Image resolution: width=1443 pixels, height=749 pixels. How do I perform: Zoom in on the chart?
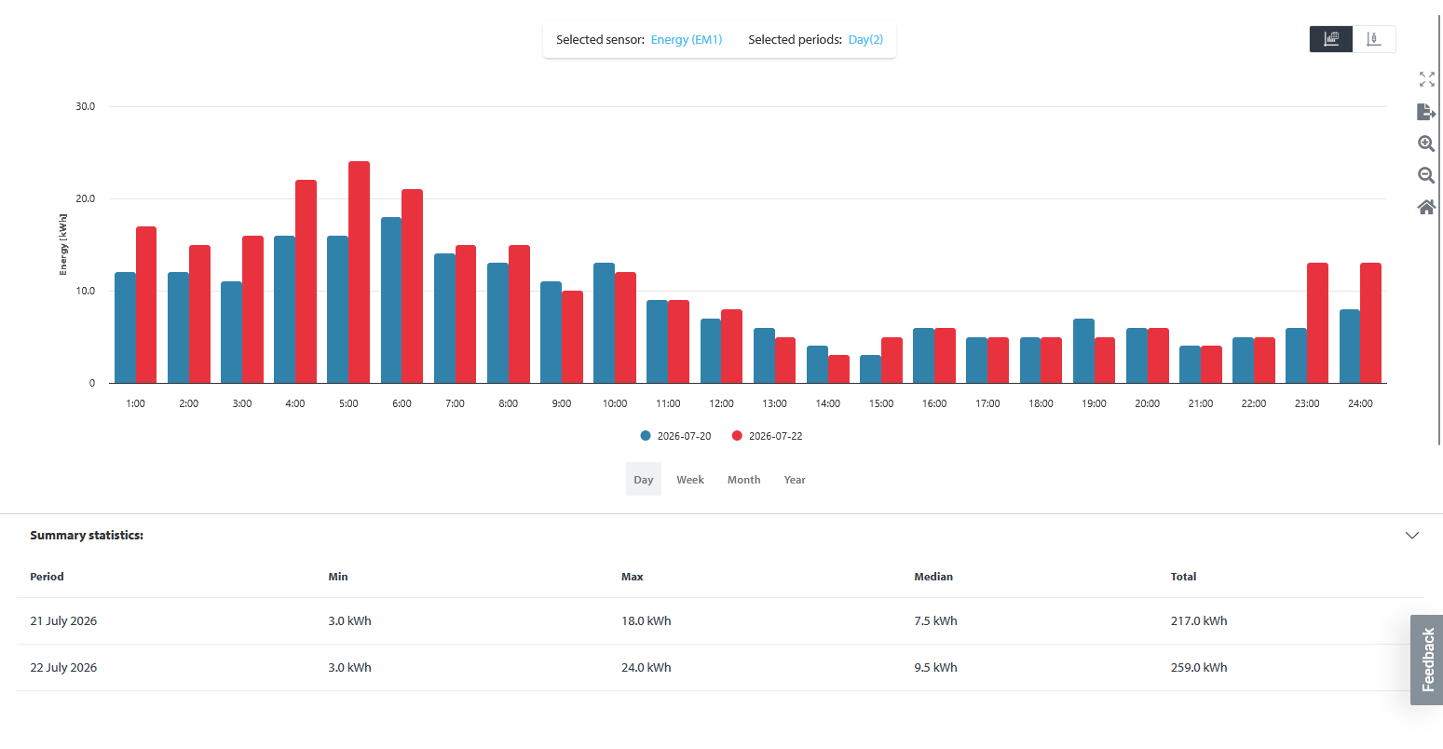coord(1426,143)
